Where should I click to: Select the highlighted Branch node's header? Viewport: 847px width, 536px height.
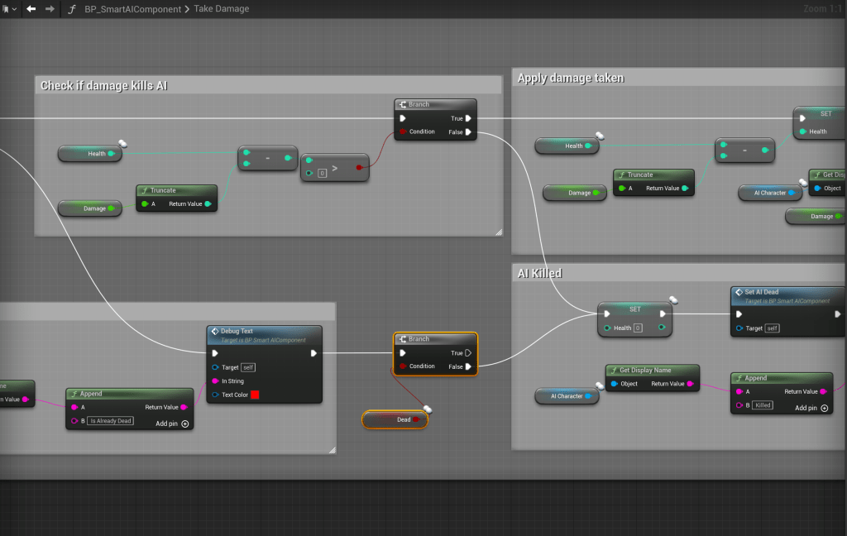pos(435,339)
